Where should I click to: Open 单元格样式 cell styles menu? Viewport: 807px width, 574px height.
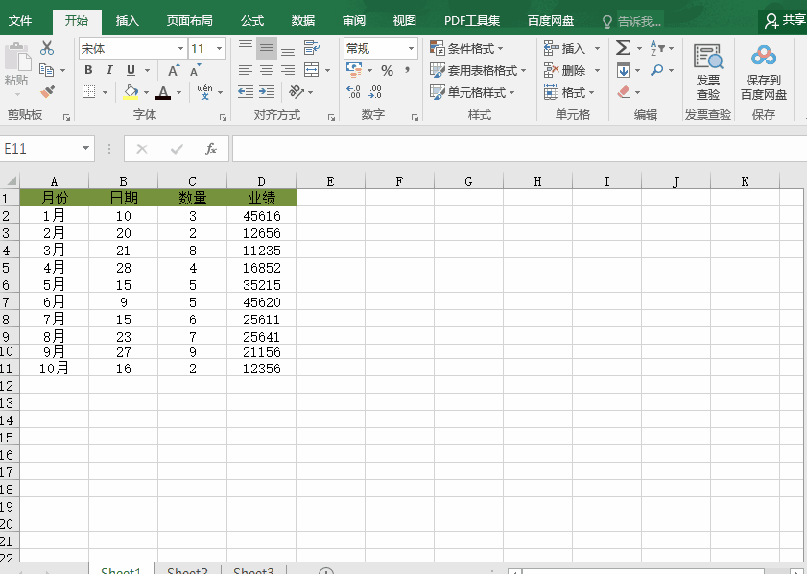[x=472, y=93]
